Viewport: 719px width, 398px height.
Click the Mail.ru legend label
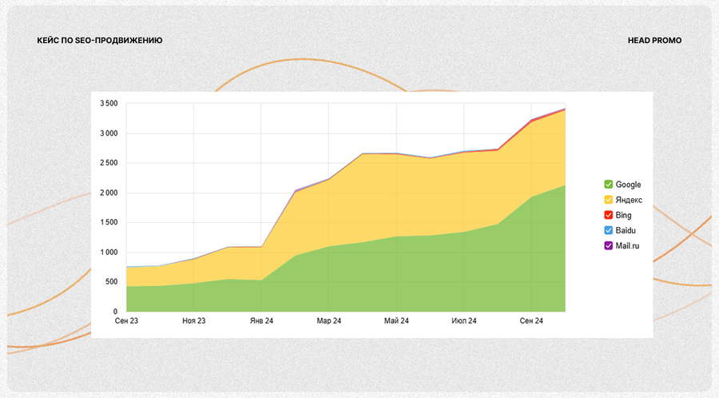tap(627, 246)
